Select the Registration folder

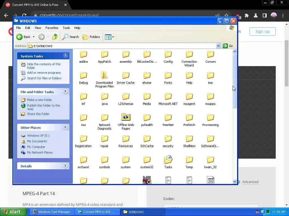coord(84,141)
